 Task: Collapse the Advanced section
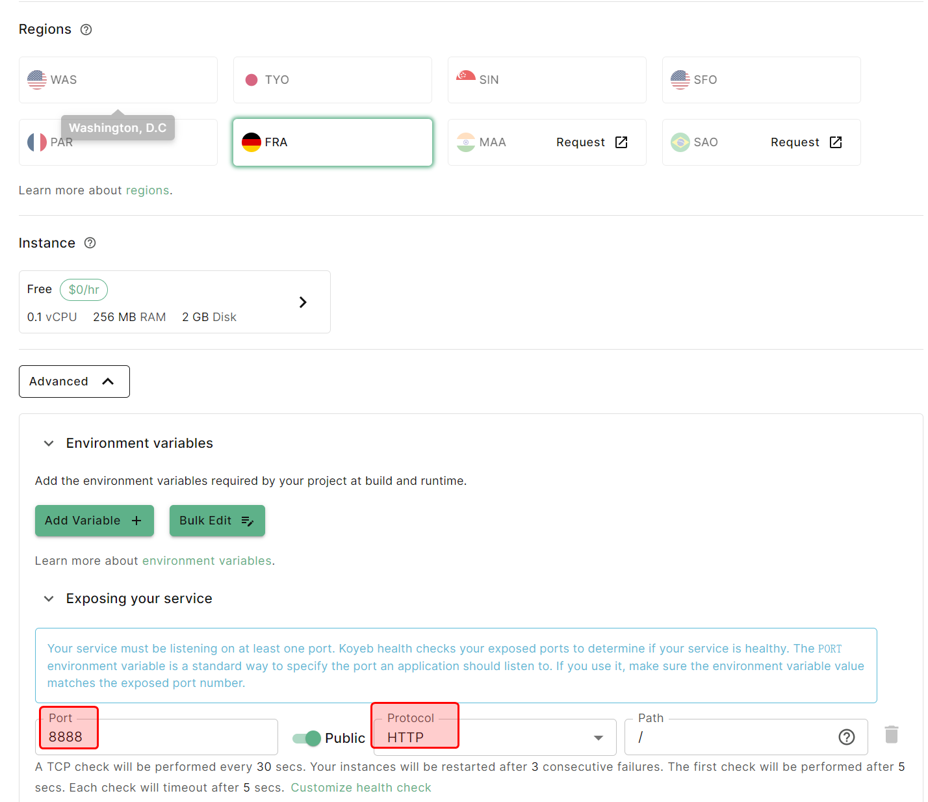(74, 382)
